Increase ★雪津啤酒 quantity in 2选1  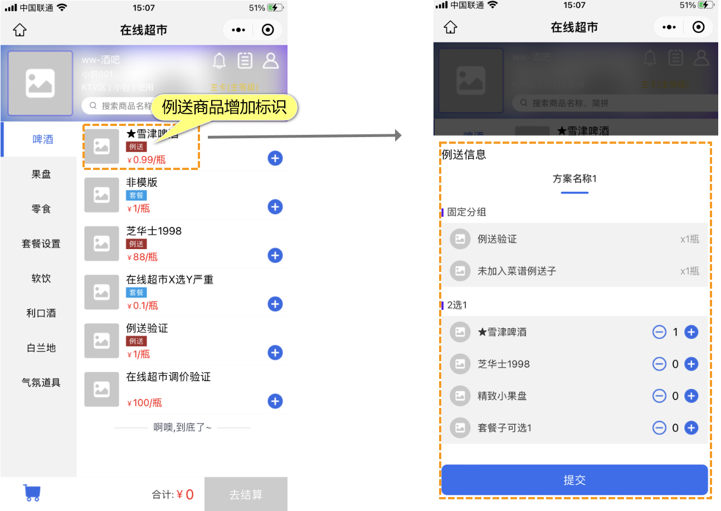point(691,332)
